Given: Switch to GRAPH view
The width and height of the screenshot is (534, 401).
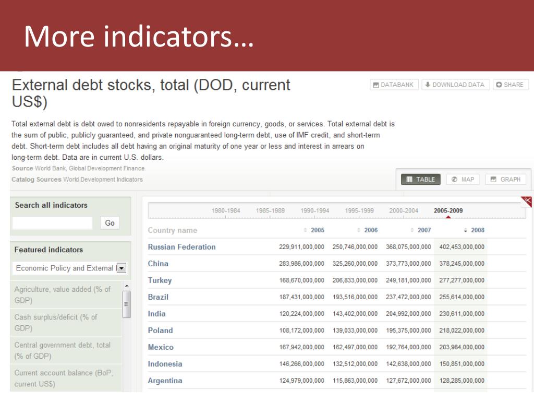Looking at the screenshot, I should 505,180.
